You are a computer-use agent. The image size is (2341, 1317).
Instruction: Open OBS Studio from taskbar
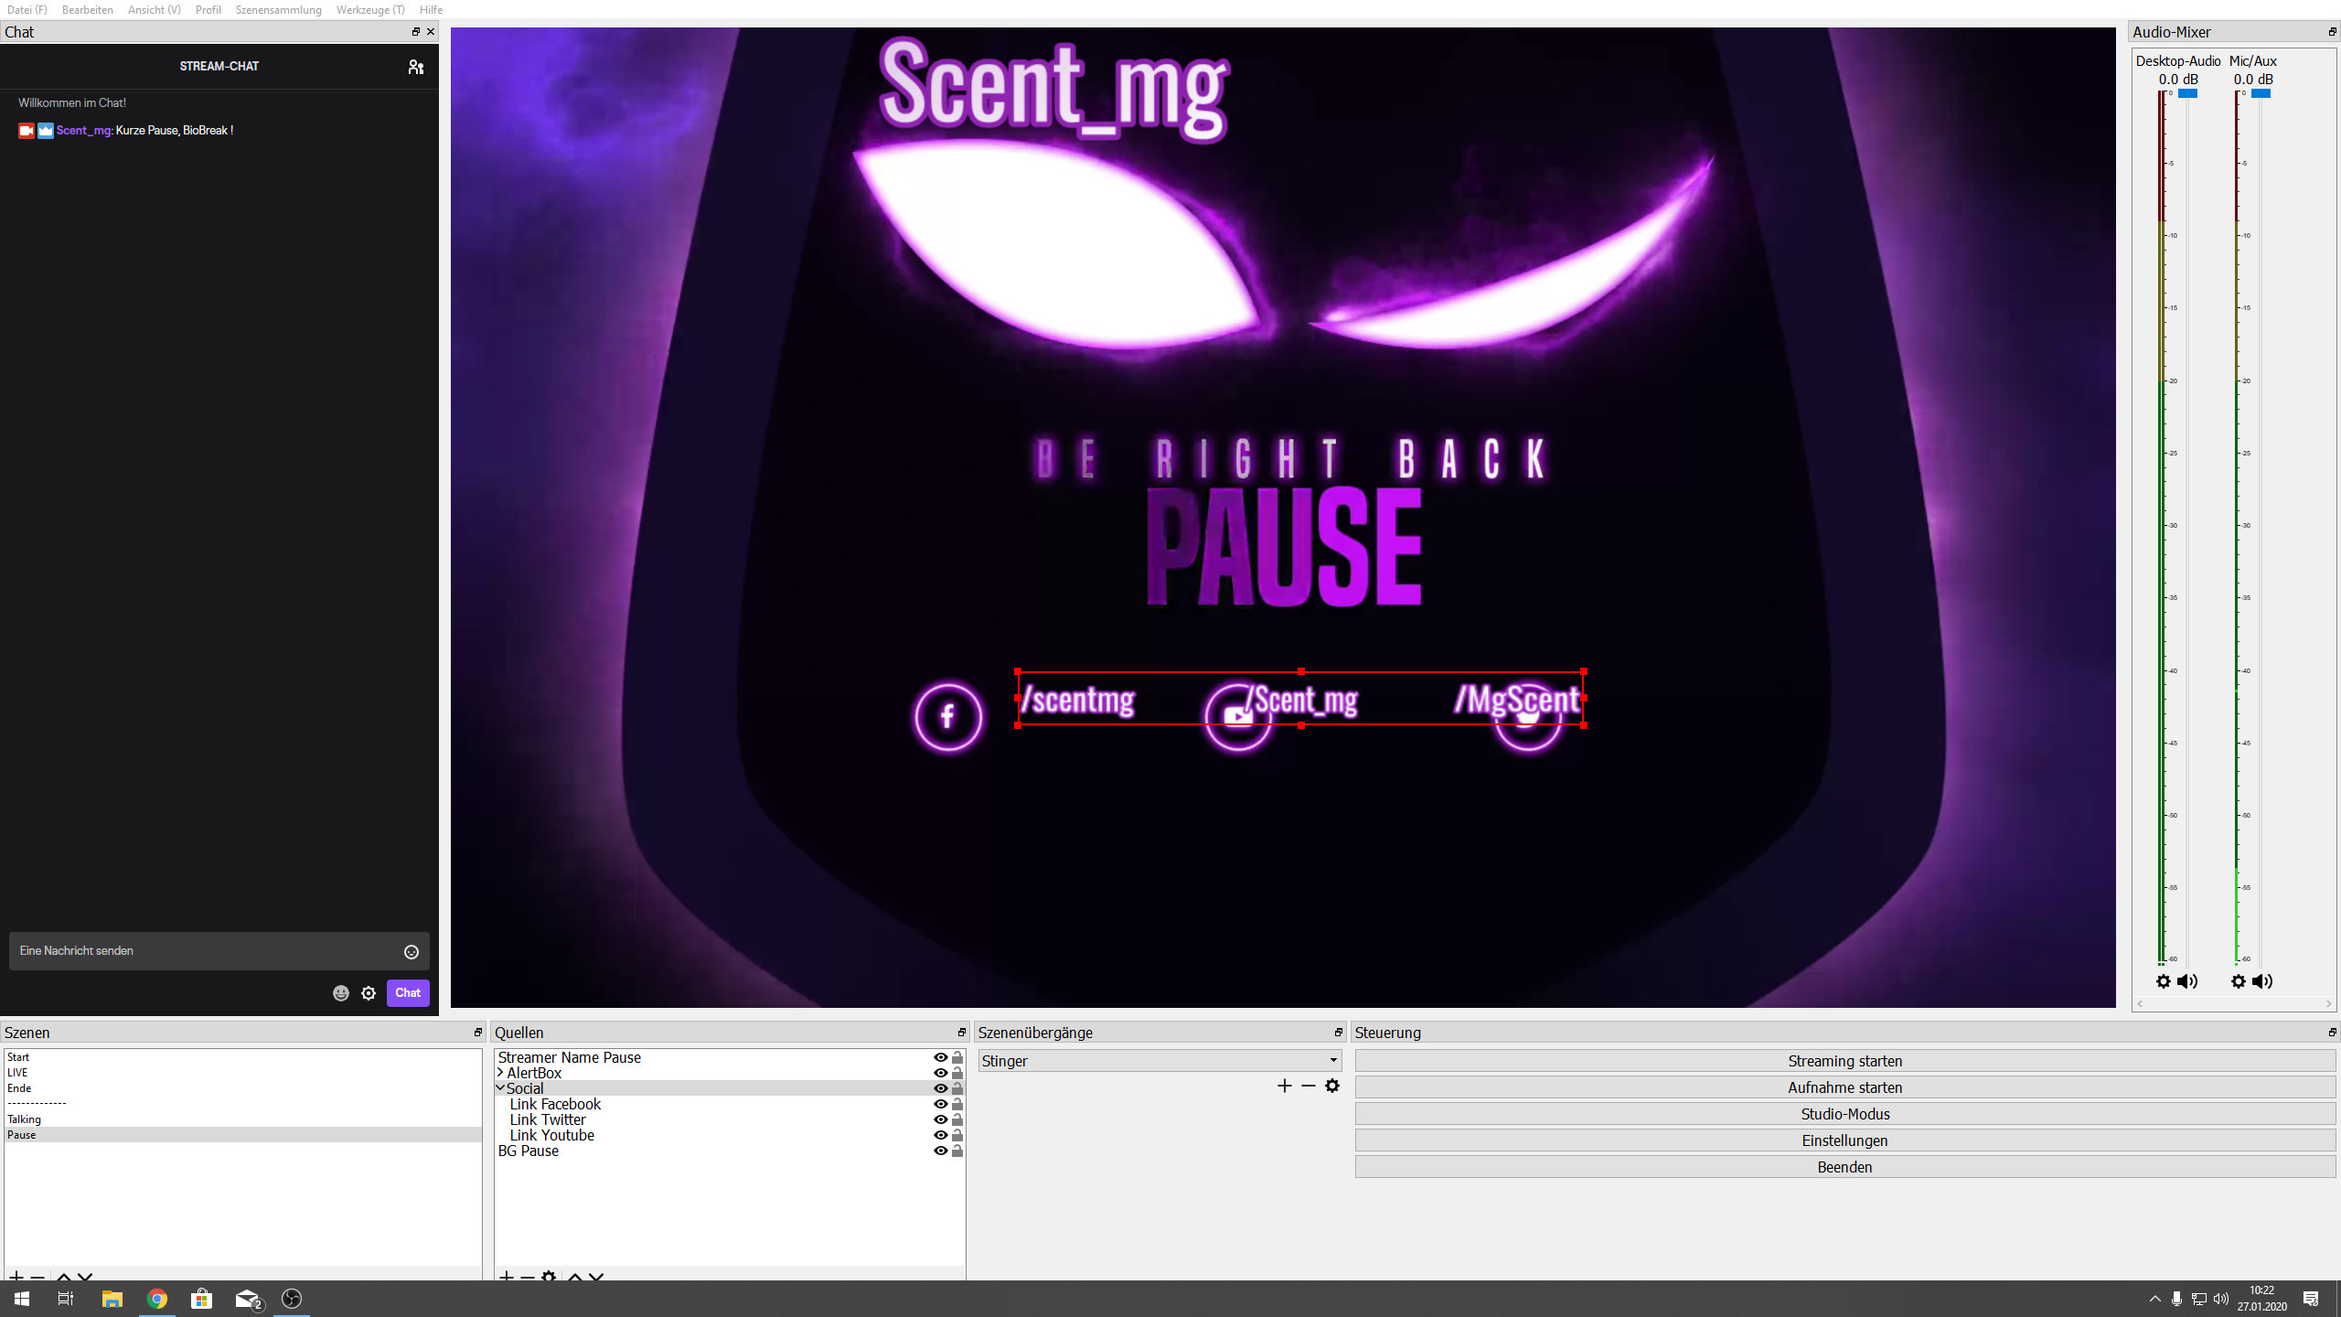point(292,1299)
